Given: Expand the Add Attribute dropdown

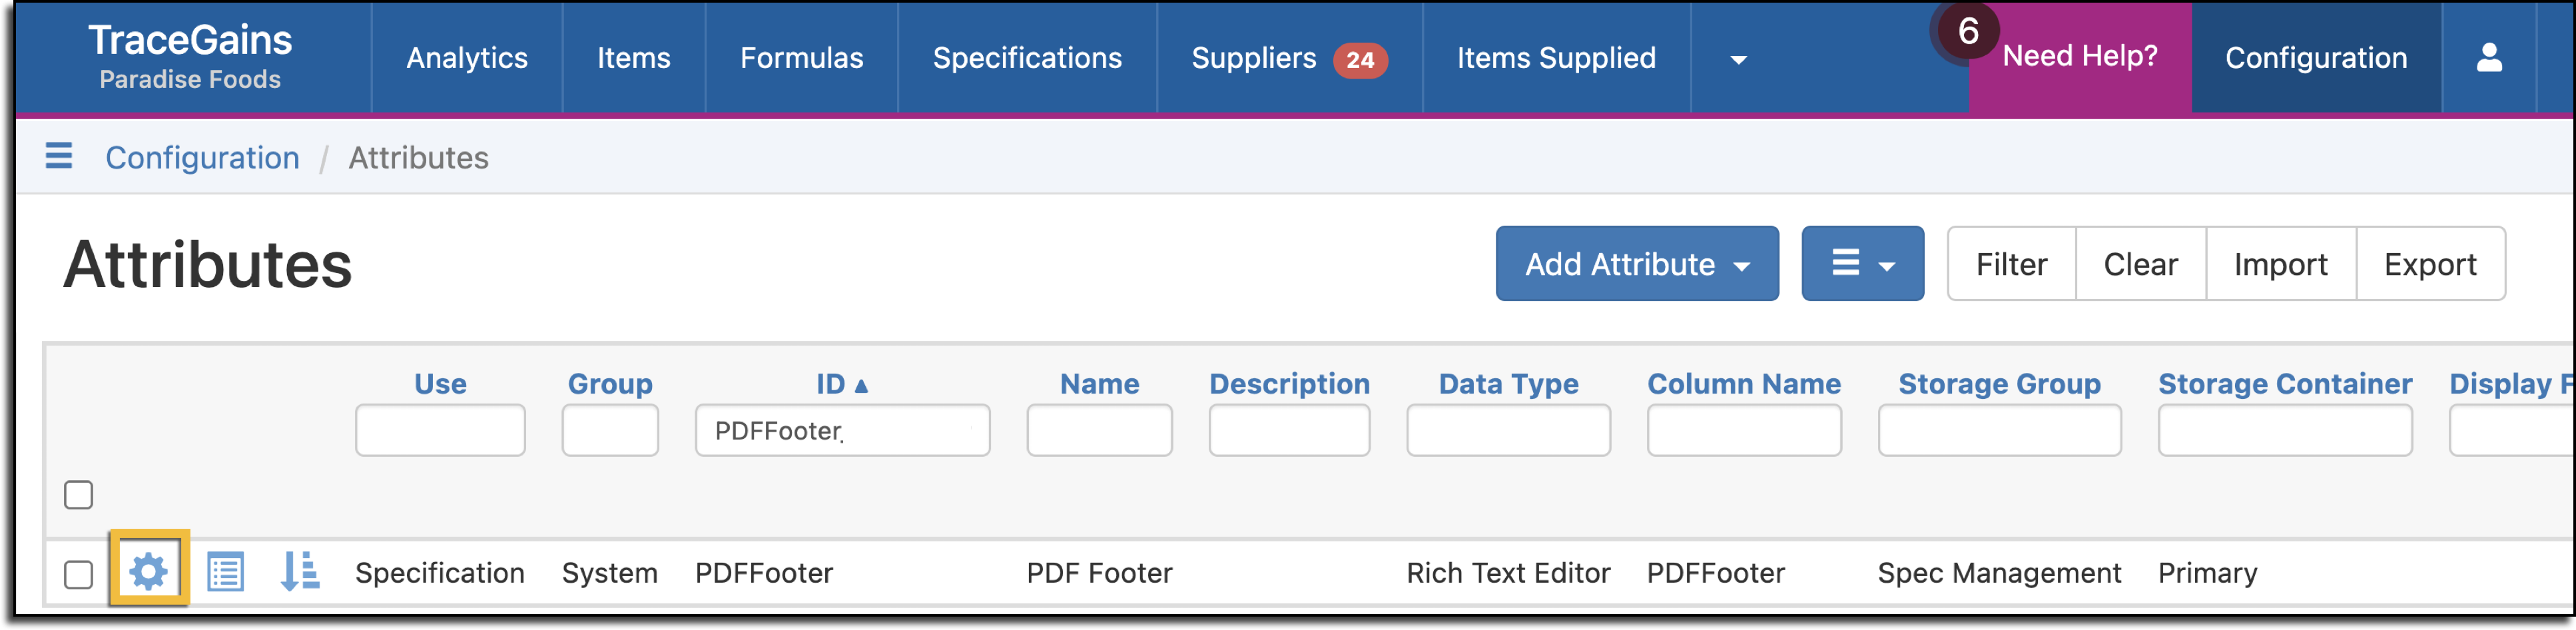Looking at the screenshot, I should pyautogui.click(x=1637, y=264).
